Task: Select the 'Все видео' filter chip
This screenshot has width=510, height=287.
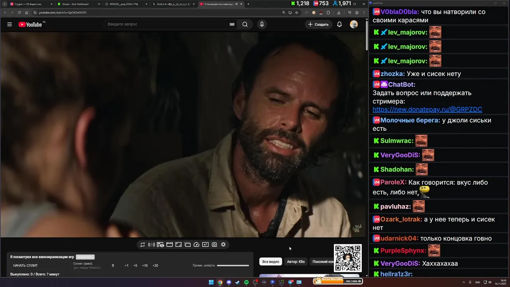Action: coord(271,261)
